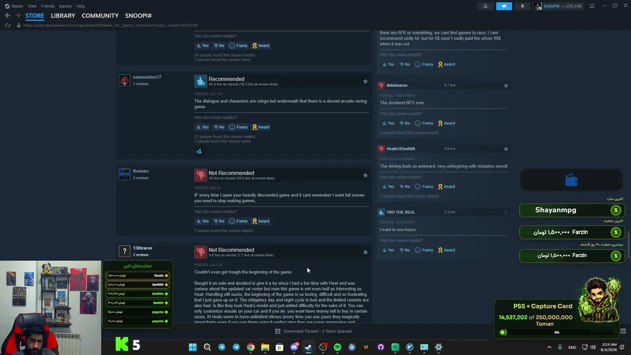This screenshot has height=355, width=631.
Task: Open 13thracer's profile name link
Action: pyautogui.click(x=142, y=248)
